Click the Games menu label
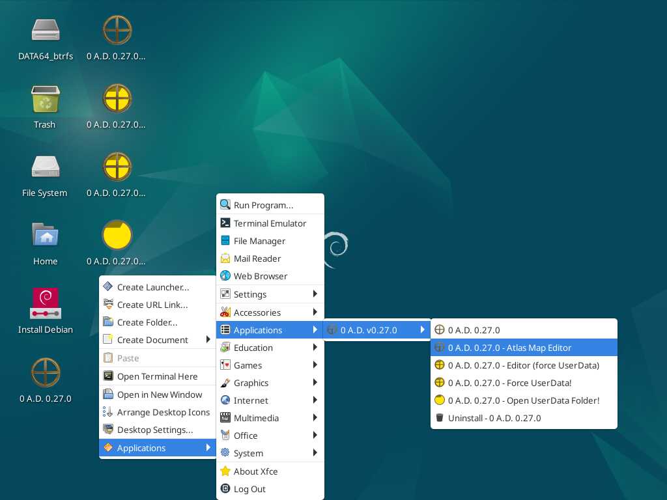The image size is (667, 500). (x=248, y=365)
